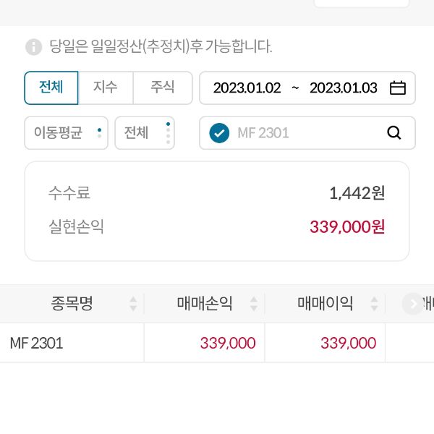Click the 2023.01.02 start date

coord(247,88)
